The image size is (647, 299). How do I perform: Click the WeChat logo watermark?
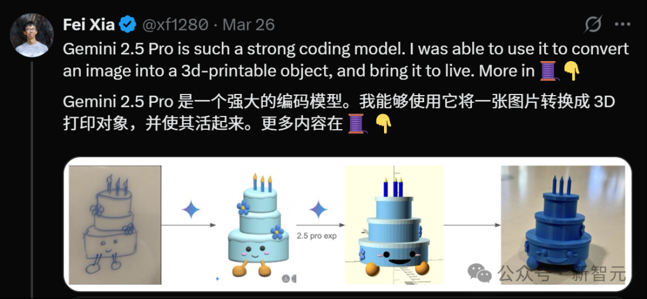click(479, 273)
